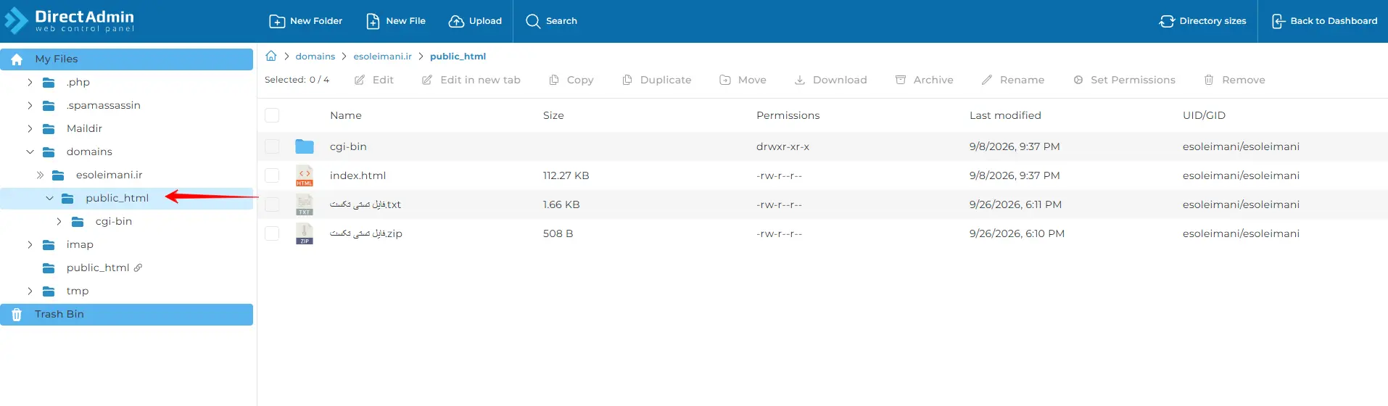
Task: Collapse the domains folder tree
Action: click(30, 152)
